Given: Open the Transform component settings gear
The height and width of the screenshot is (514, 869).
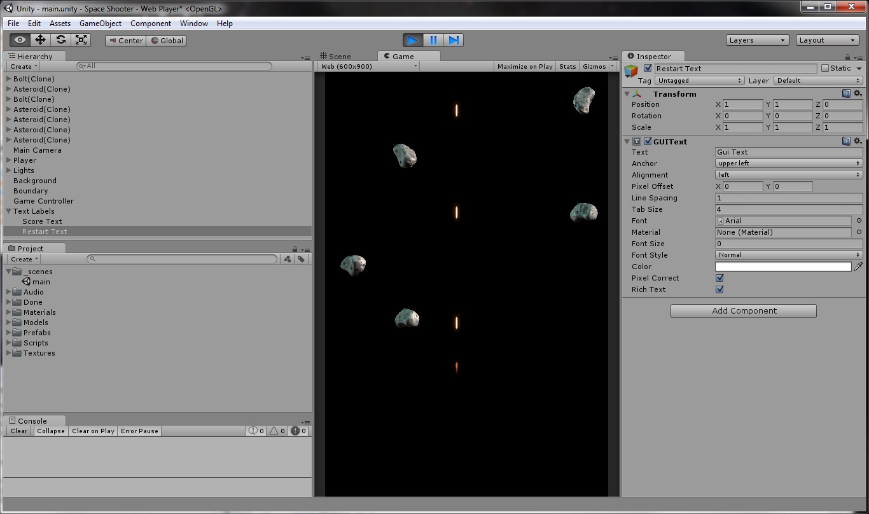Looking at the screenshot, I should click(858, 93).
